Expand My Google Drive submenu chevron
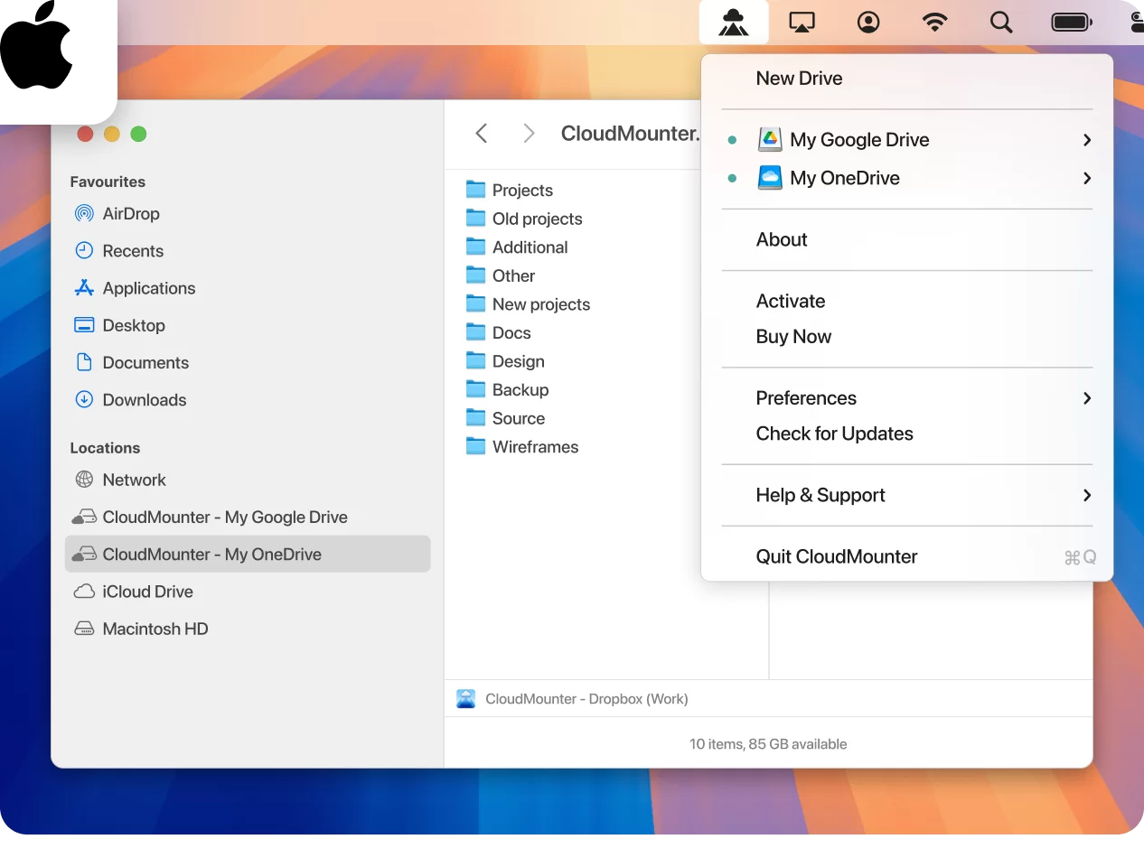 [1087, 140]
